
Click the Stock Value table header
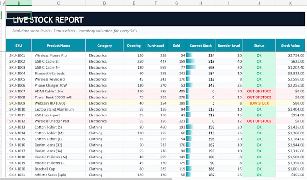pyautogui.click(x=290, y=46)
